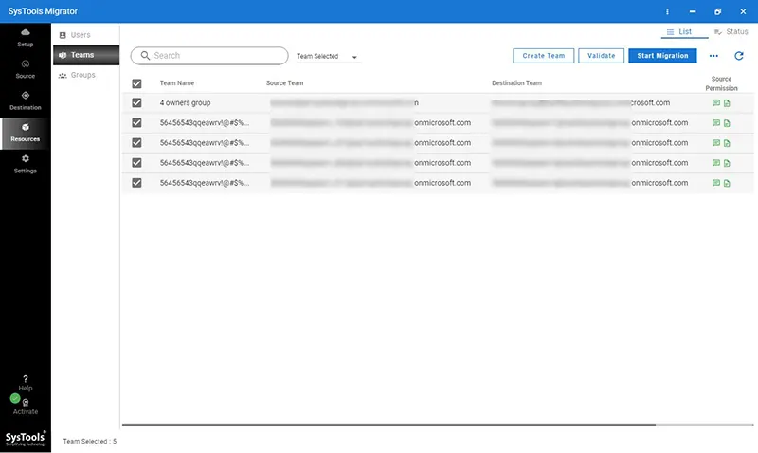Viewport: 758px width, 453px height.
Task: Click file permission icon for 4 owners group
Action: click(727, 103)
